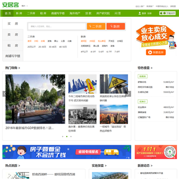This screenshot has width=179, height=179.
Task: Show next carousel slide with right arrow
Action: 128,94
